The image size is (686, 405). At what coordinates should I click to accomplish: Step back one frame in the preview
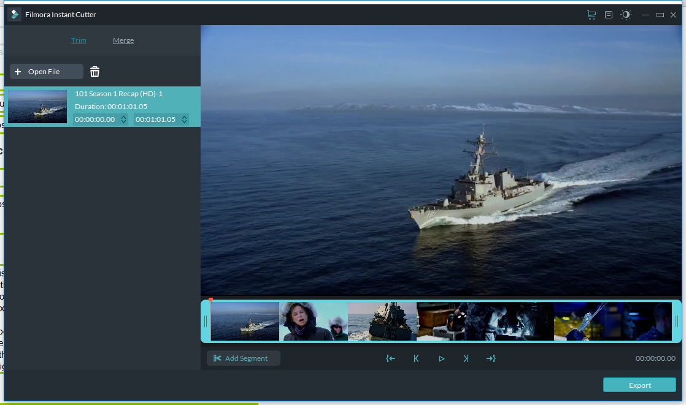click(416, 358)
